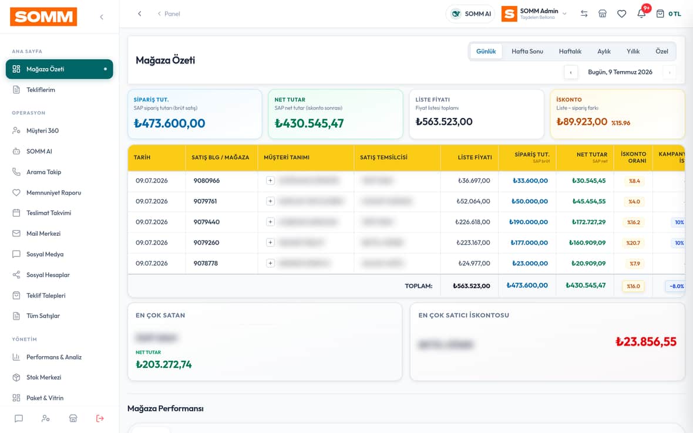Switch to the Haftalık period tab

point(570,51)
